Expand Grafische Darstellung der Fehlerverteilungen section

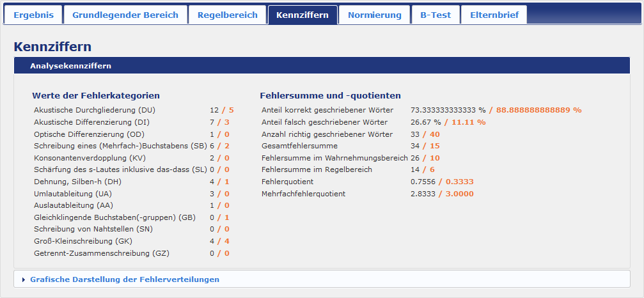[x=124, y=279]
